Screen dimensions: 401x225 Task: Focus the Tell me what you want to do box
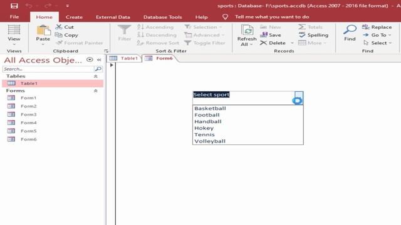coord(272,17)
